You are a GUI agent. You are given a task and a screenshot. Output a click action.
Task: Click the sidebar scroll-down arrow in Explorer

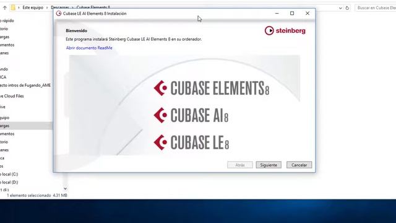[x=65, y=188]
